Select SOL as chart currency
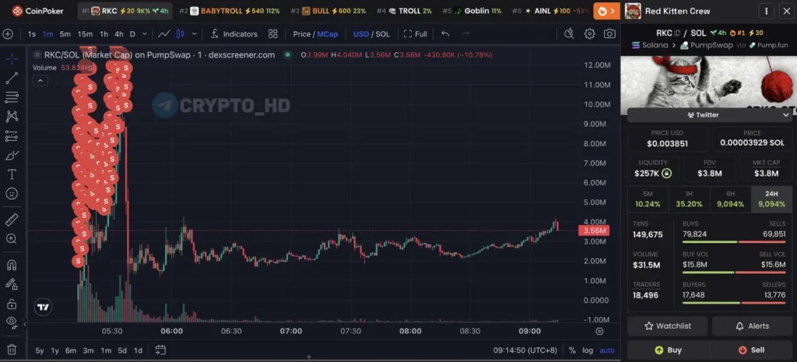The image size is (797, 362). coord(382,34)
